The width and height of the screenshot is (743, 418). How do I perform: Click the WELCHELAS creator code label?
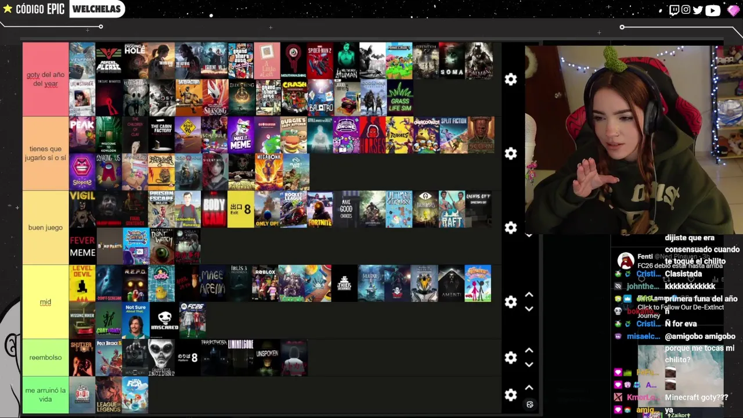pos(96,9)
